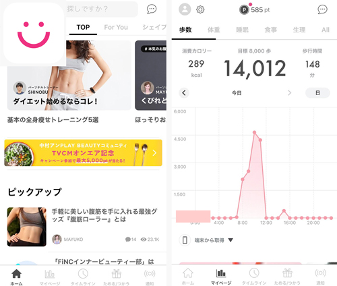The height and width of the screenshot is (286, 337).
Task: Switch to the 体重 weight tab
Action: 214,30
